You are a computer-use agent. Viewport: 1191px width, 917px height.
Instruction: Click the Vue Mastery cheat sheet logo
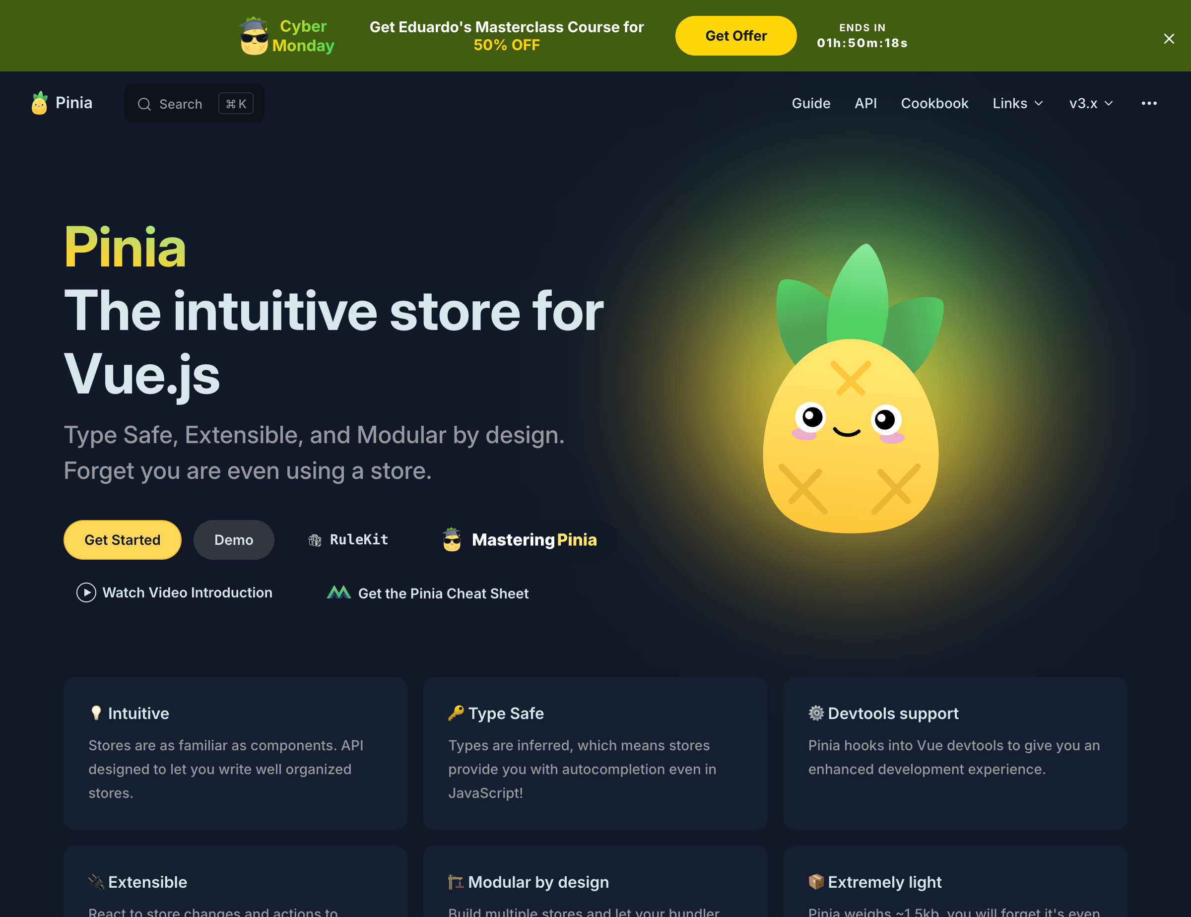pyautogui.click(x=338, y=592)
